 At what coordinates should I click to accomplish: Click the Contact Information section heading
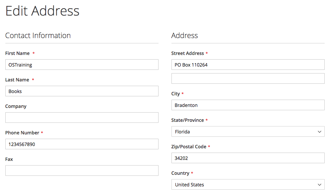click(x=38, y=35)
